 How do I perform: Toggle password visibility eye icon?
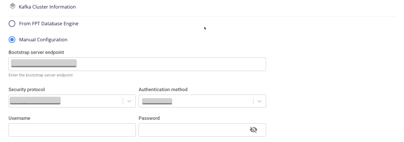click(x=253, y=130)
